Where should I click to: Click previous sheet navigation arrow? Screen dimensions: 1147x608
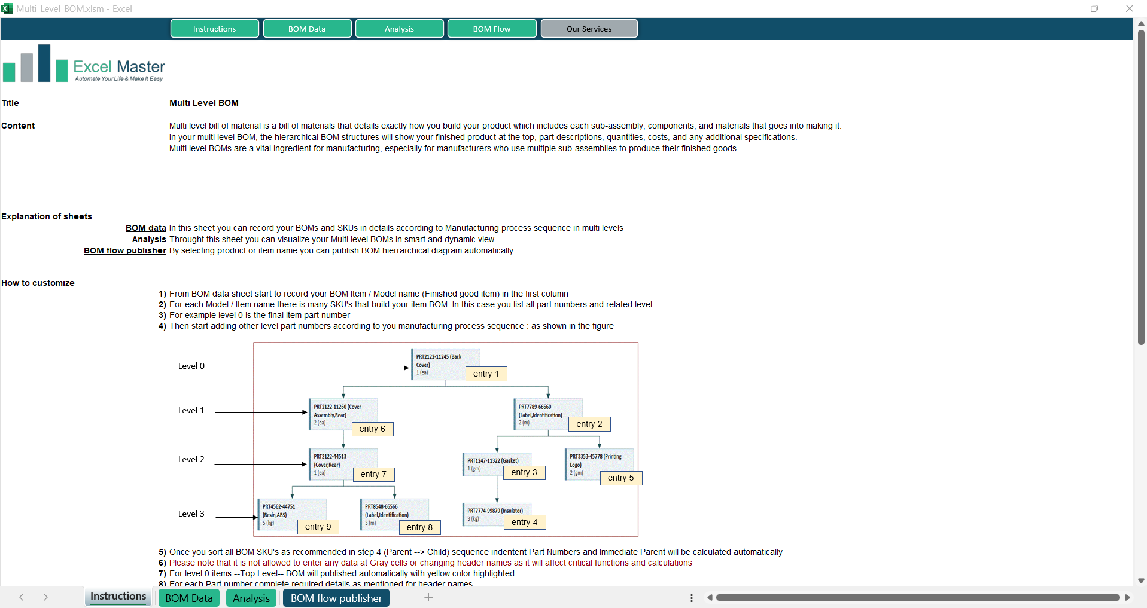tap(22, 597)
